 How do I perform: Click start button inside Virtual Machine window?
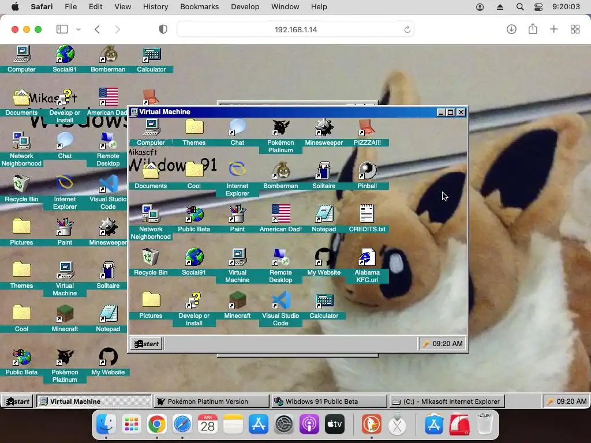click(x=147, y=344)
